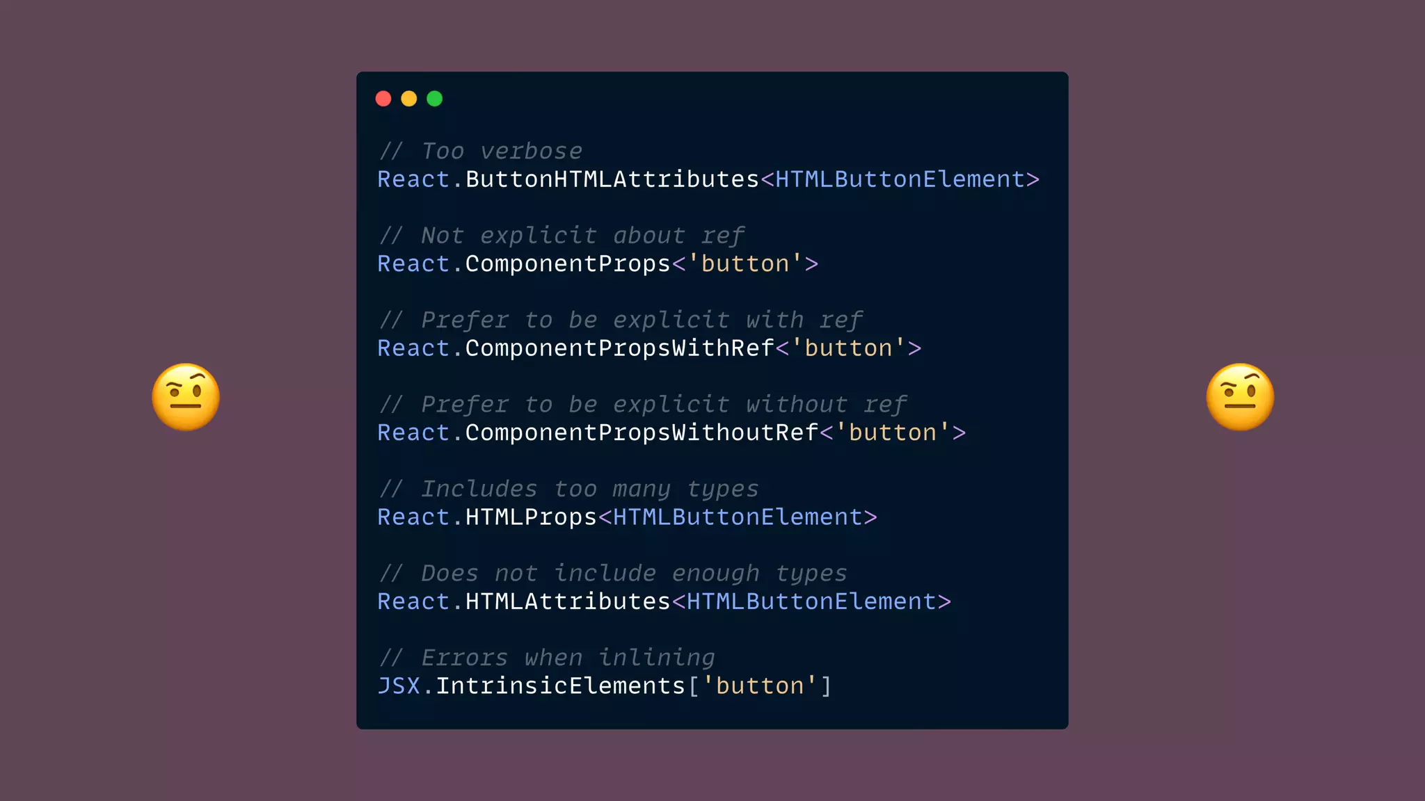Click the "Not explicit about ref" comment
This screenshot has height=801, width=1425.
tap(562, 236)
